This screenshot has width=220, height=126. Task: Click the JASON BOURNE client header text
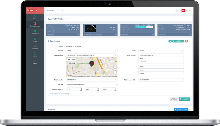pos(56,19)
